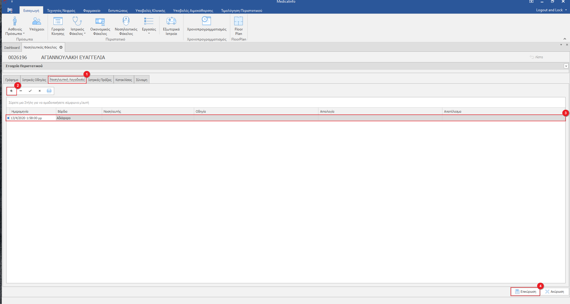Click the Ακύρωση cancel button

555,292
